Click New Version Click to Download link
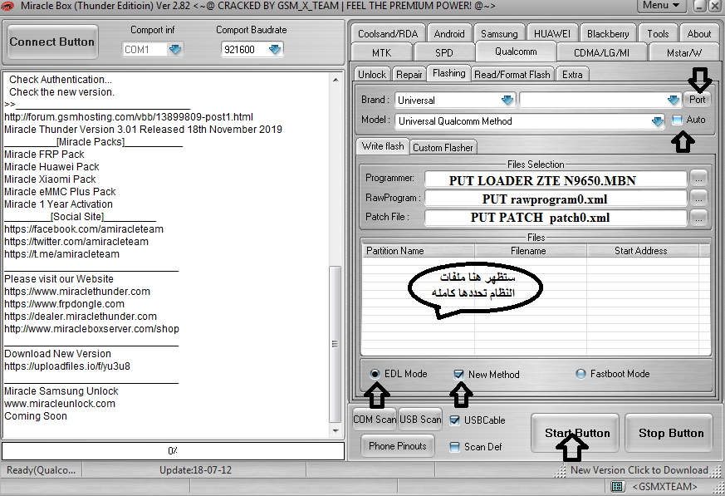 click(x=639, y=470)
